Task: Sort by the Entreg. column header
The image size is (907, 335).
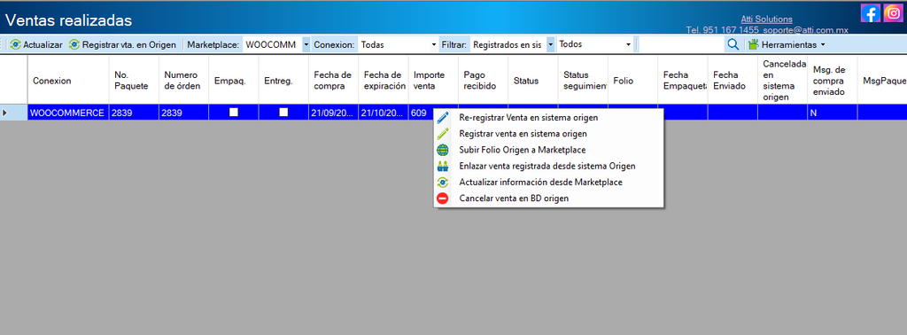Action: (x=283, y=81)
